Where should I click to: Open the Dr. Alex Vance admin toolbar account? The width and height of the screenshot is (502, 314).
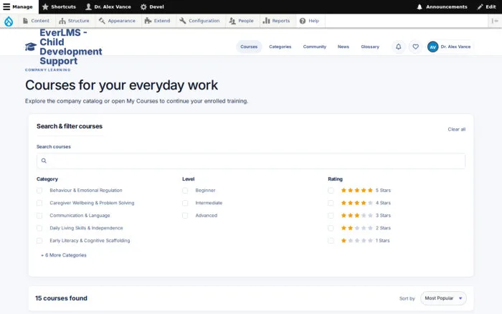(108, 6)
